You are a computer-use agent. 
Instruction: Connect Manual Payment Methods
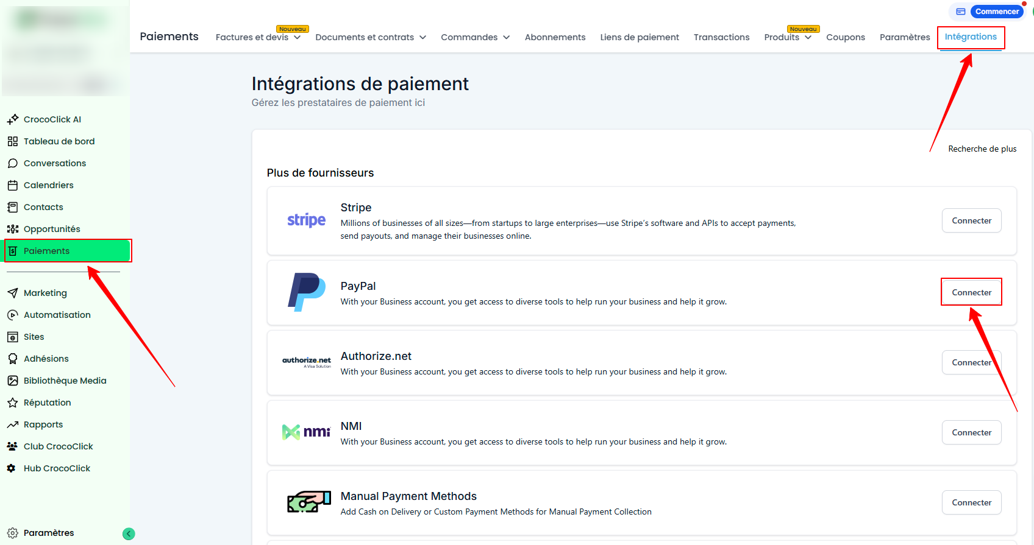pyautogui.click(x=972, y=502)
